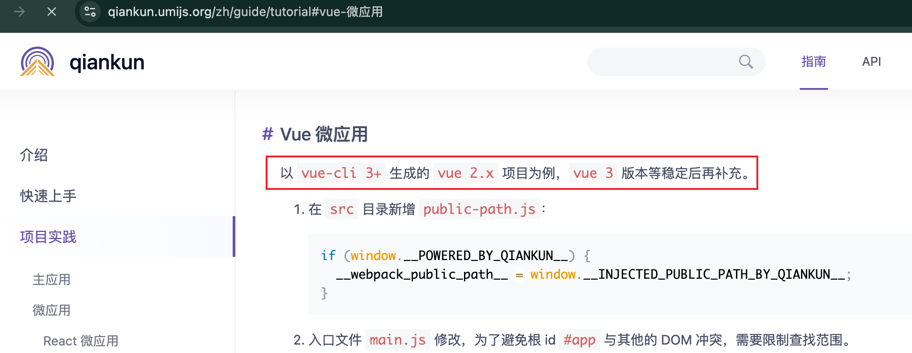Open site information icon in address bar
The height and width of the screenshot is (353, 912).
click(90, 12)
